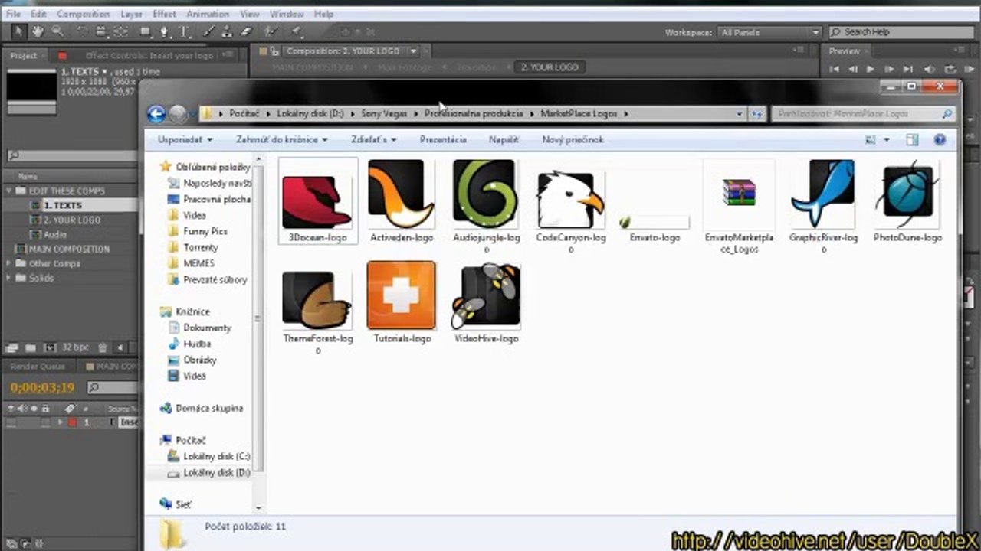
Task: Open the File menu
Action: pos(13,14)
